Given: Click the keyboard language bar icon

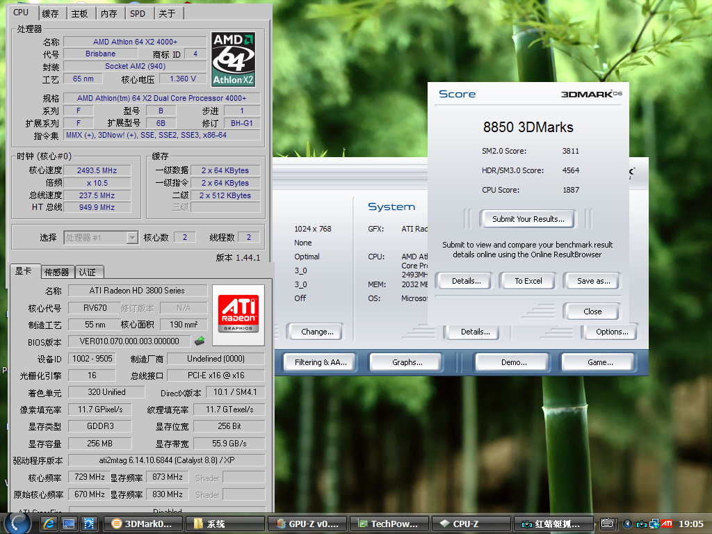Looking at the screenshot, I should (608, 524).
